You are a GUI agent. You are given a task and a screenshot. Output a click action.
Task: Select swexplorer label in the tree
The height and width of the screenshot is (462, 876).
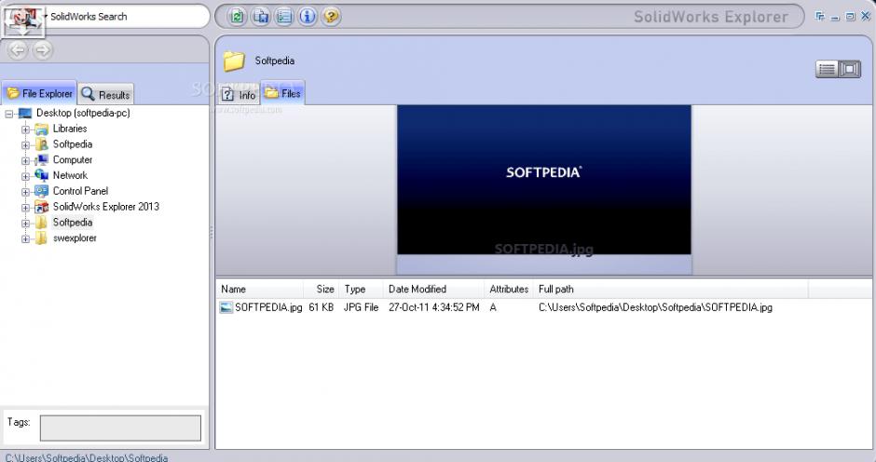click(75, 238)
